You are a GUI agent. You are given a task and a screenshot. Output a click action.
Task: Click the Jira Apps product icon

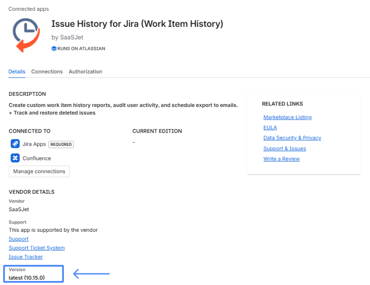tap(15, 144)
